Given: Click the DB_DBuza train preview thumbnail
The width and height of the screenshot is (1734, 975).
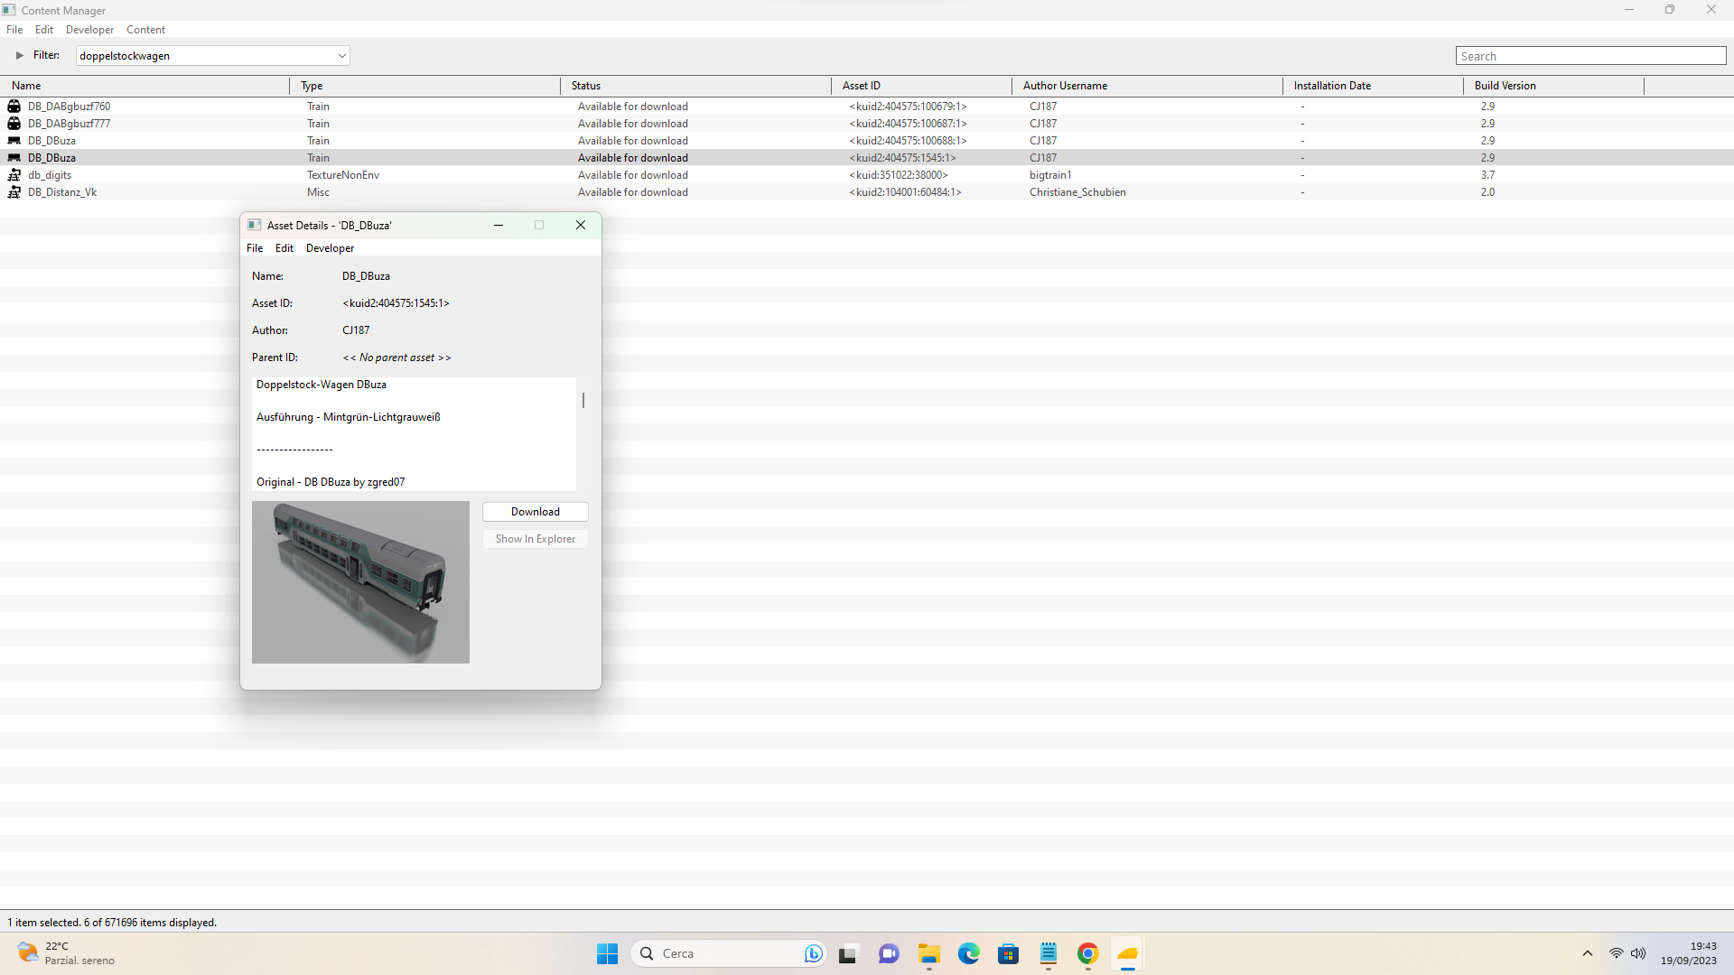Looking at the screenshot, I should point(360,582).
